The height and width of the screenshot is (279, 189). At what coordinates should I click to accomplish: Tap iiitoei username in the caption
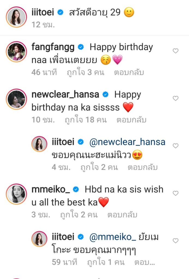click(43, 13)
